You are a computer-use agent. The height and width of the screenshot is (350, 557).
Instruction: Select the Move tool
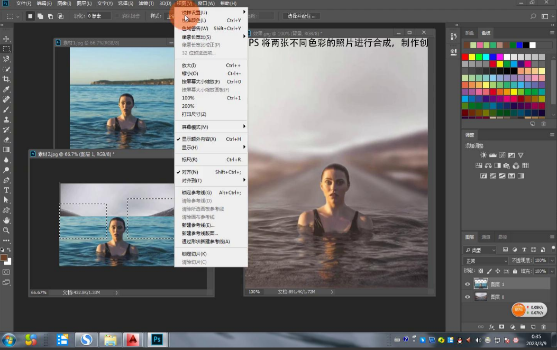tap(6, 39)
